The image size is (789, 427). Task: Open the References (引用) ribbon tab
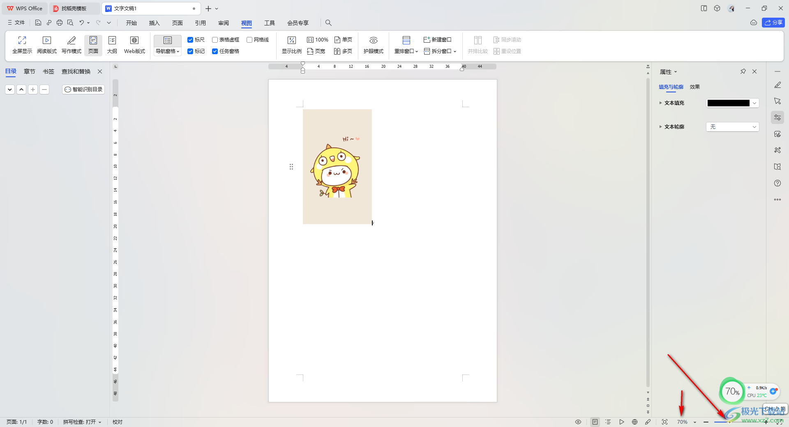point(201,23)
